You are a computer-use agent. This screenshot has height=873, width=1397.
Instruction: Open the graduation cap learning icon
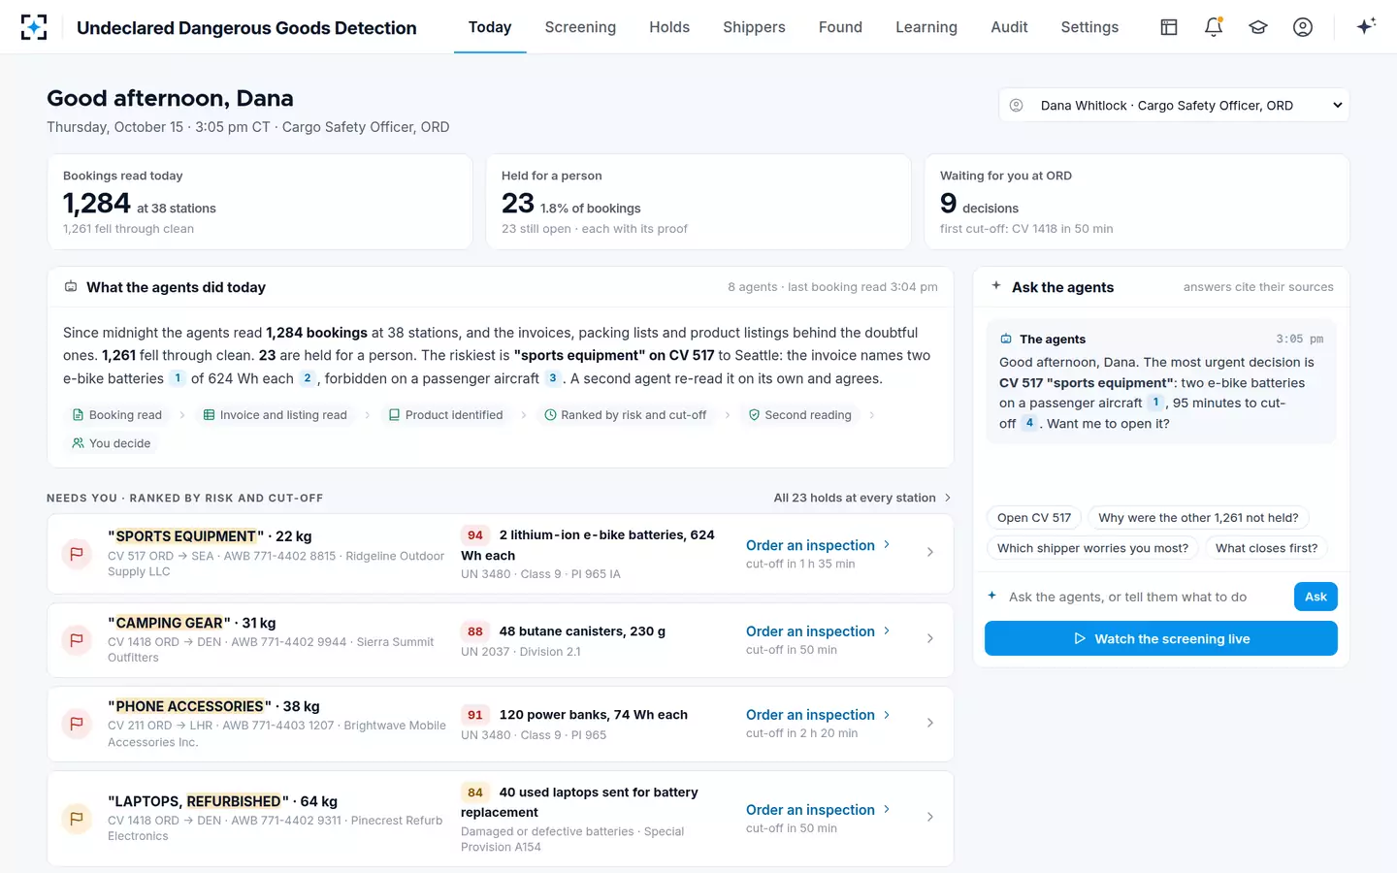pyautogui.click(x=1258, y=27)
